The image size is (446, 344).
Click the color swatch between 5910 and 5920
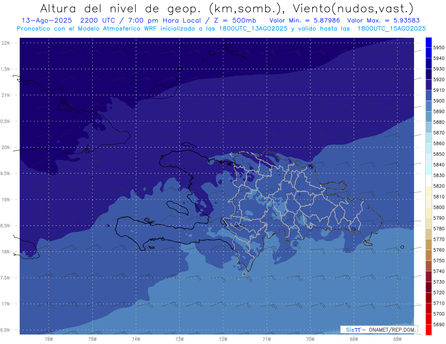[x=429, y=85]
